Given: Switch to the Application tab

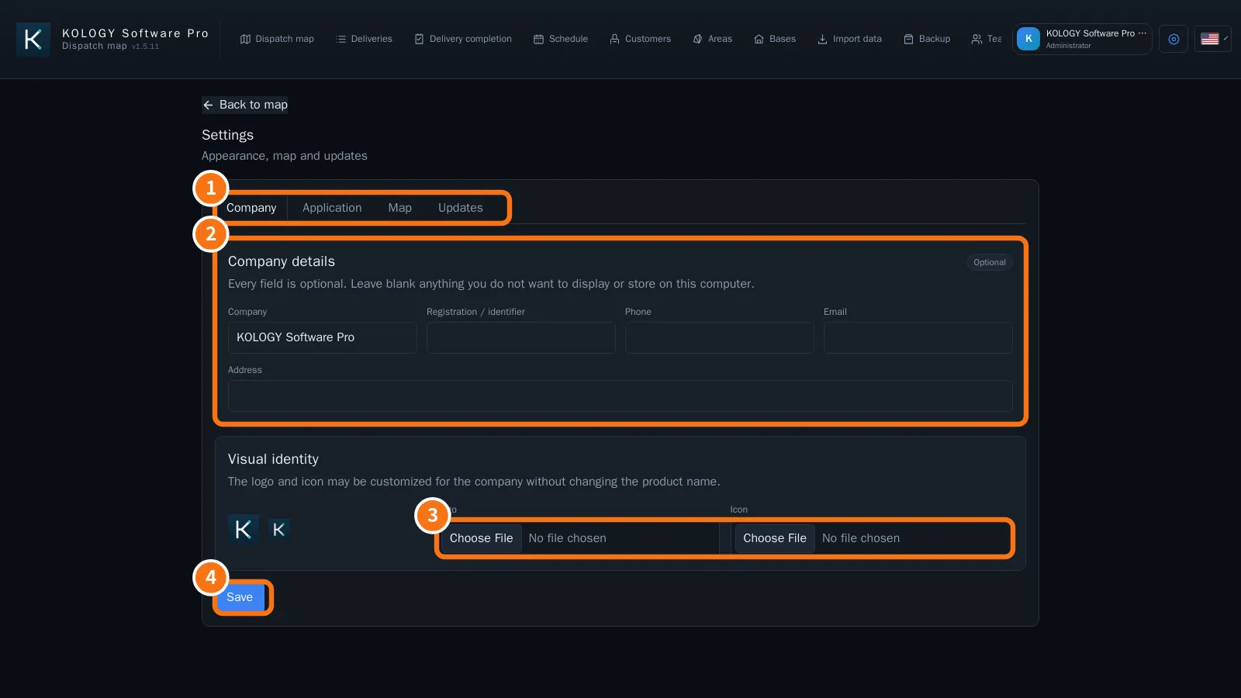Looking at the screenshot, I should (332, 208).
